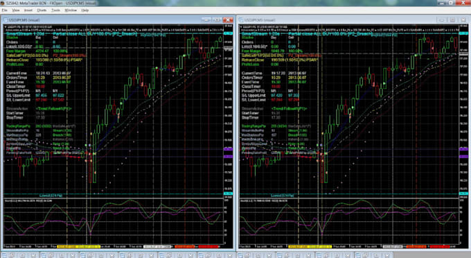Open the Charts menu
Screen dimensions: 471x258
[x=42, y=10]
